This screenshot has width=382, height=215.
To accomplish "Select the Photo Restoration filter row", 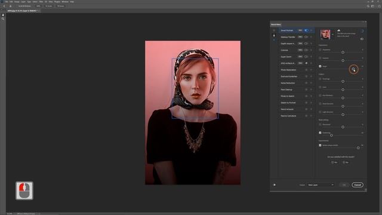I will click(296, 70).
